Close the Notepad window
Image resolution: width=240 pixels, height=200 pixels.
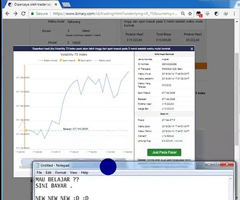click(x=227, y=164)
